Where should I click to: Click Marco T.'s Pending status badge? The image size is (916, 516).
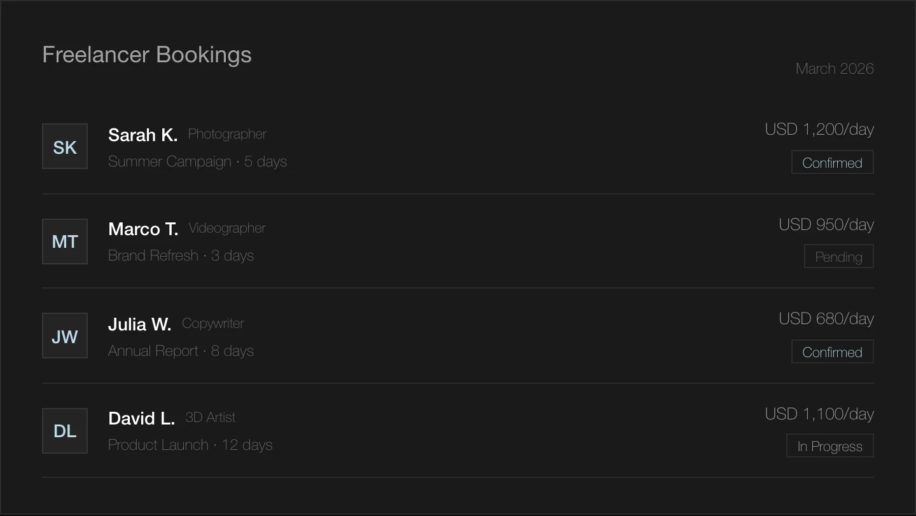838,257
